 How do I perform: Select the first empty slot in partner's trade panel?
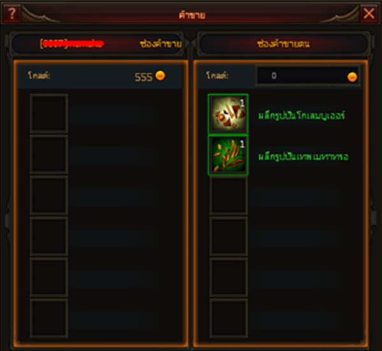click(x=49, y=114)
